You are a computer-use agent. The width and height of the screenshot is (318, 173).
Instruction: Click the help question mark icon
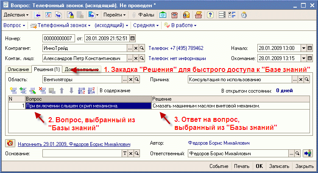(210, 15)
